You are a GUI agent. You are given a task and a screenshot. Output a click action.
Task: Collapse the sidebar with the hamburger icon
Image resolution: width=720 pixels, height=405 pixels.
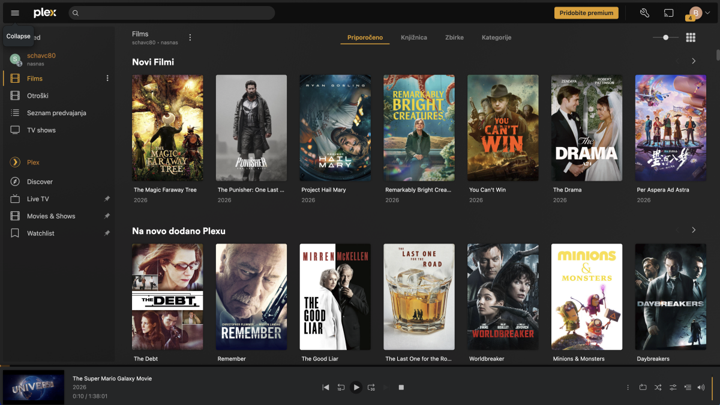click(x=15, y=13)
